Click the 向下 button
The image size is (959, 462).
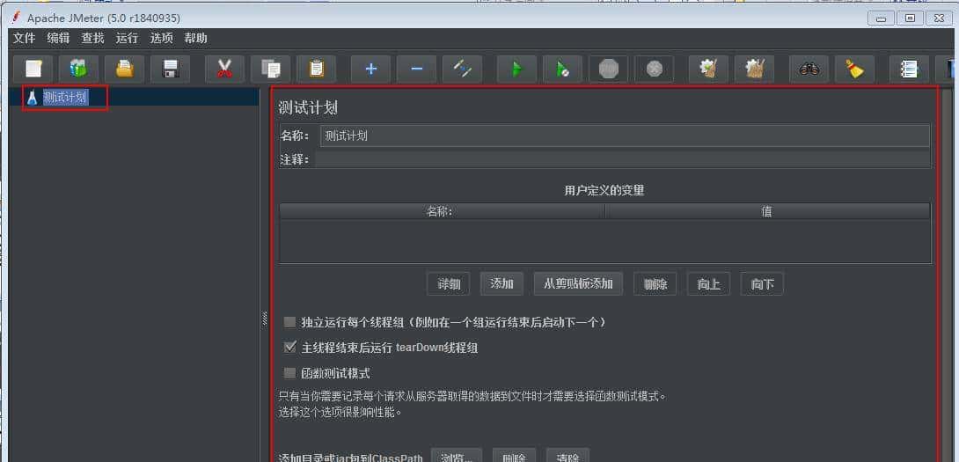(762, 284)
